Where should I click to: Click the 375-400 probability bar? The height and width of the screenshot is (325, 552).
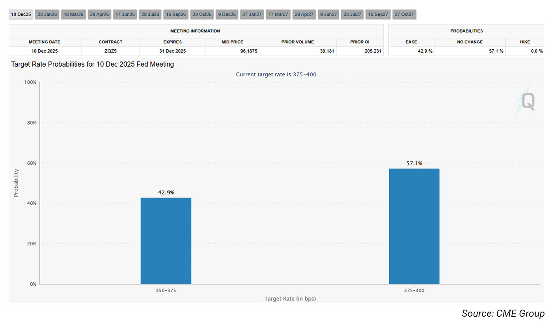click(x=414, y=227)
